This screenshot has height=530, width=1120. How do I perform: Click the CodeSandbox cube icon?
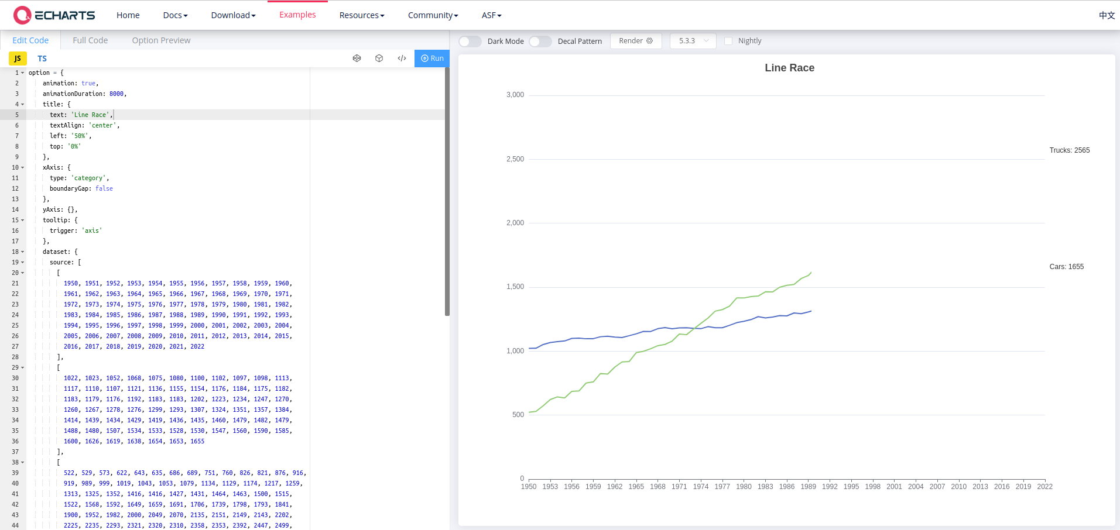379,58
